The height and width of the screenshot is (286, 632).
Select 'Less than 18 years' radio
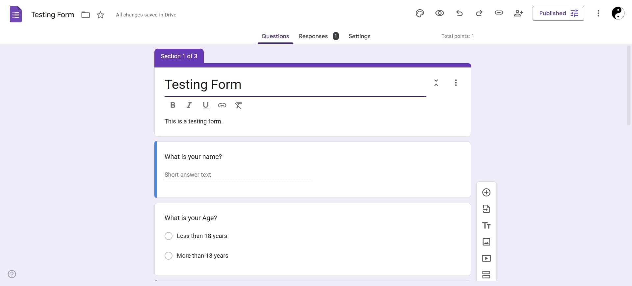point(168,236)
